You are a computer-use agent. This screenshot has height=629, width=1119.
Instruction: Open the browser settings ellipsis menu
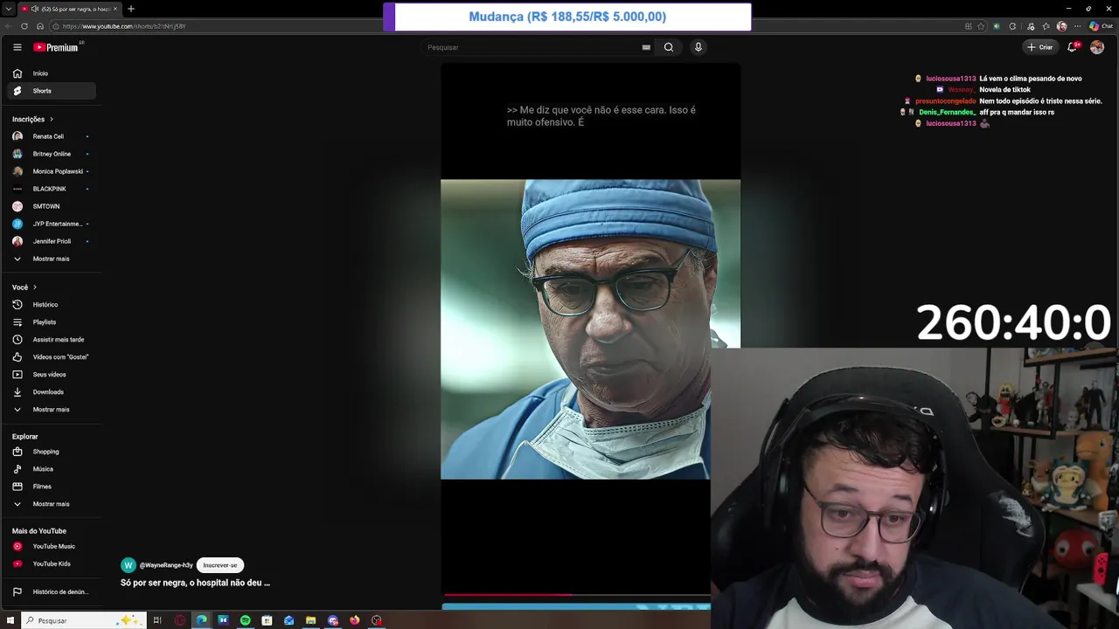(x=1078, y=26)
